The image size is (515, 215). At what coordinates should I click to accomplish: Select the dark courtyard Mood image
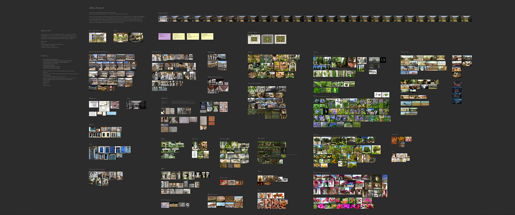[136, 37]
